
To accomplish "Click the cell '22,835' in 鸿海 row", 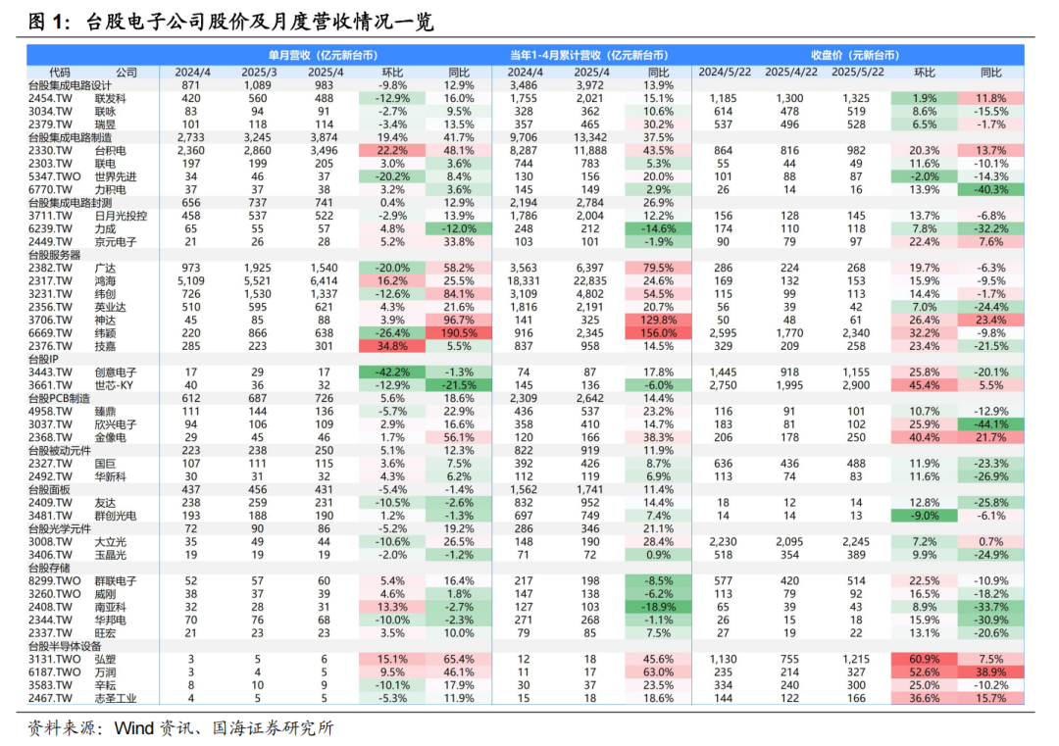I will [x=590, y=280].
